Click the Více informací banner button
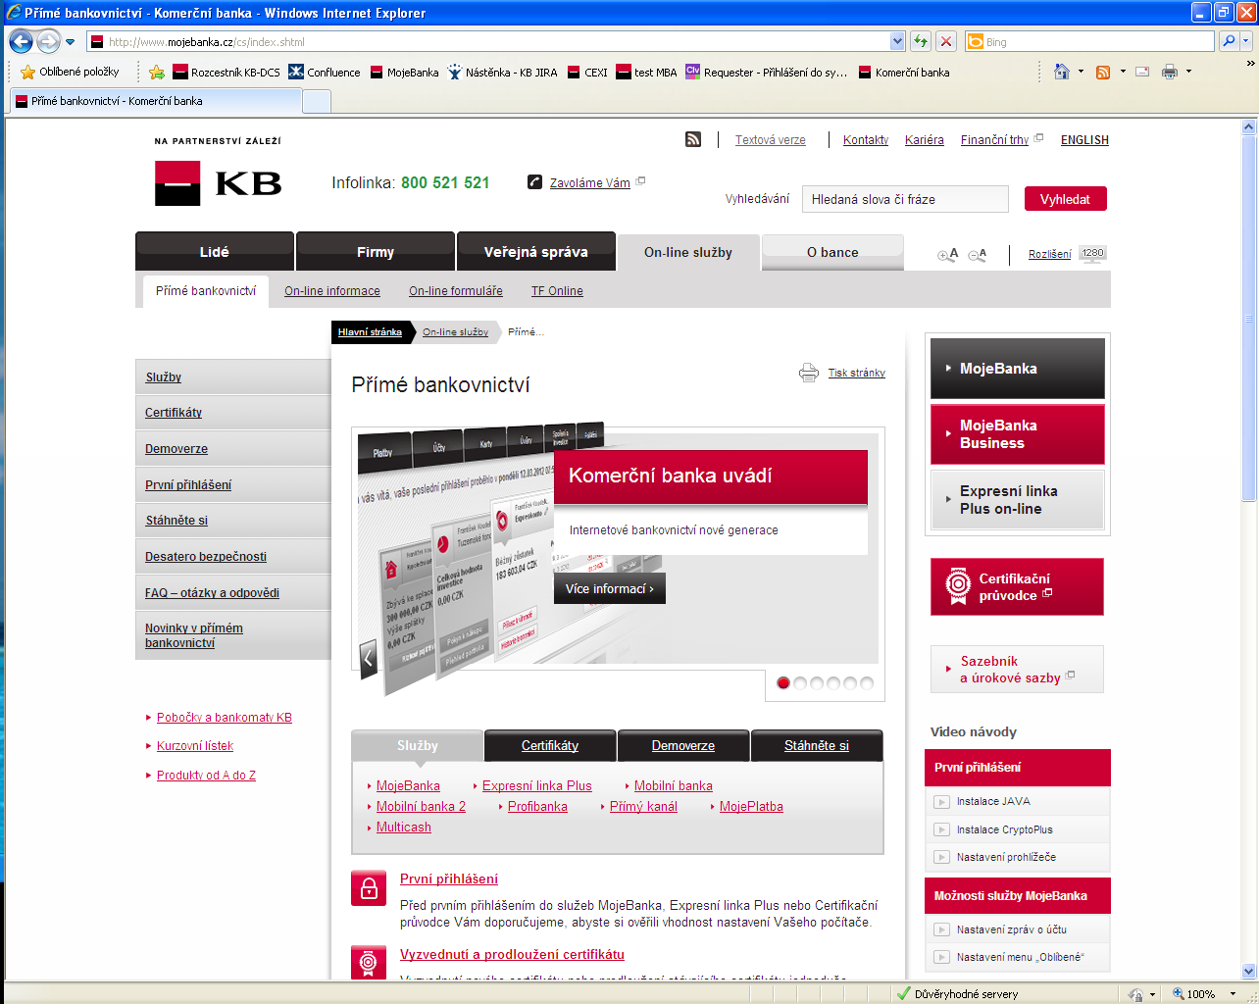Screen dimensions: 1259x1004 tap(610, 588)
